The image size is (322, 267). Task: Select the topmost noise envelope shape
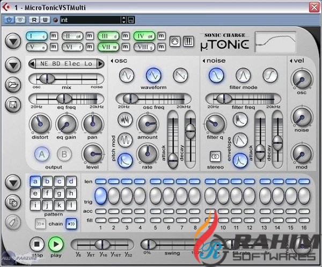point(240,119)
